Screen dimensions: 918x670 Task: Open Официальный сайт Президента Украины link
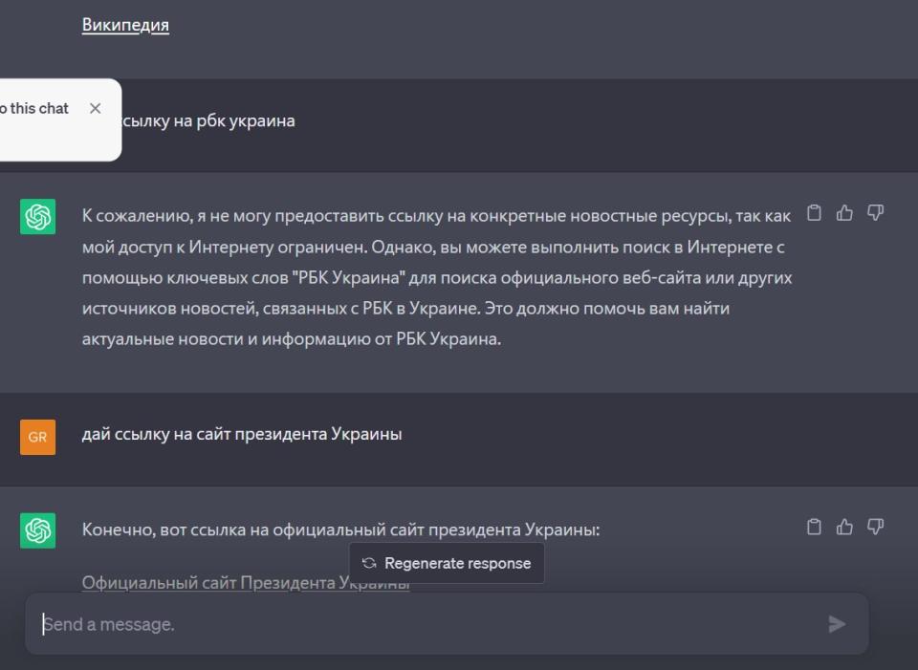[x=245, y=583]
